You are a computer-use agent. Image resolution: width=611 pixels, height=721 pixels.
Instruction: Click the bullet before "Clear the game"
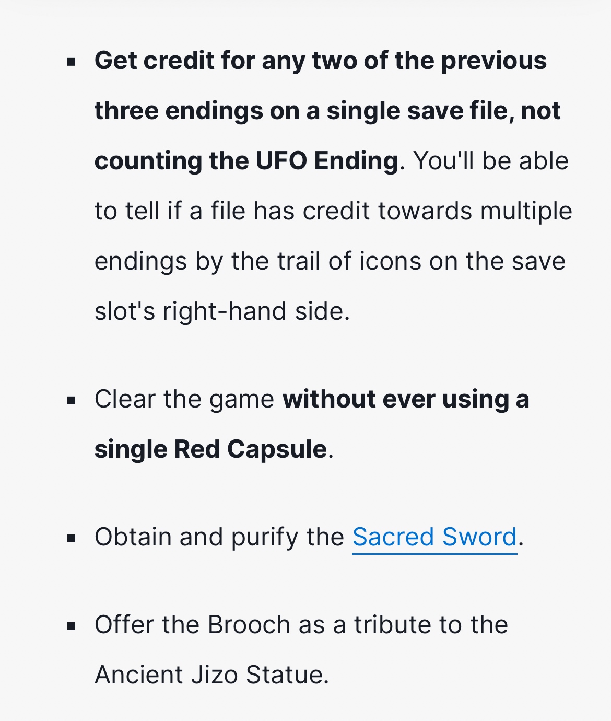[x=72, y=401]
